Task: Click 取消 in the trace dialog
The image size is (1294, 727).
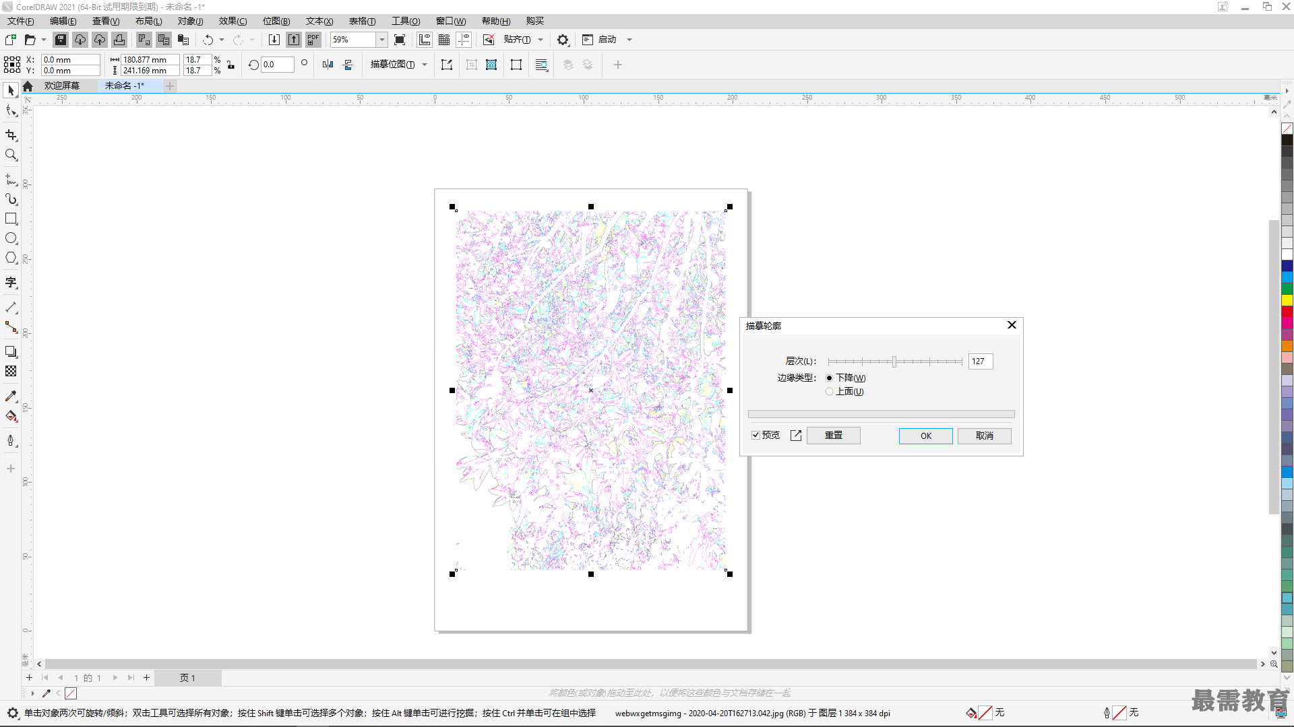Action: [985, 436]
